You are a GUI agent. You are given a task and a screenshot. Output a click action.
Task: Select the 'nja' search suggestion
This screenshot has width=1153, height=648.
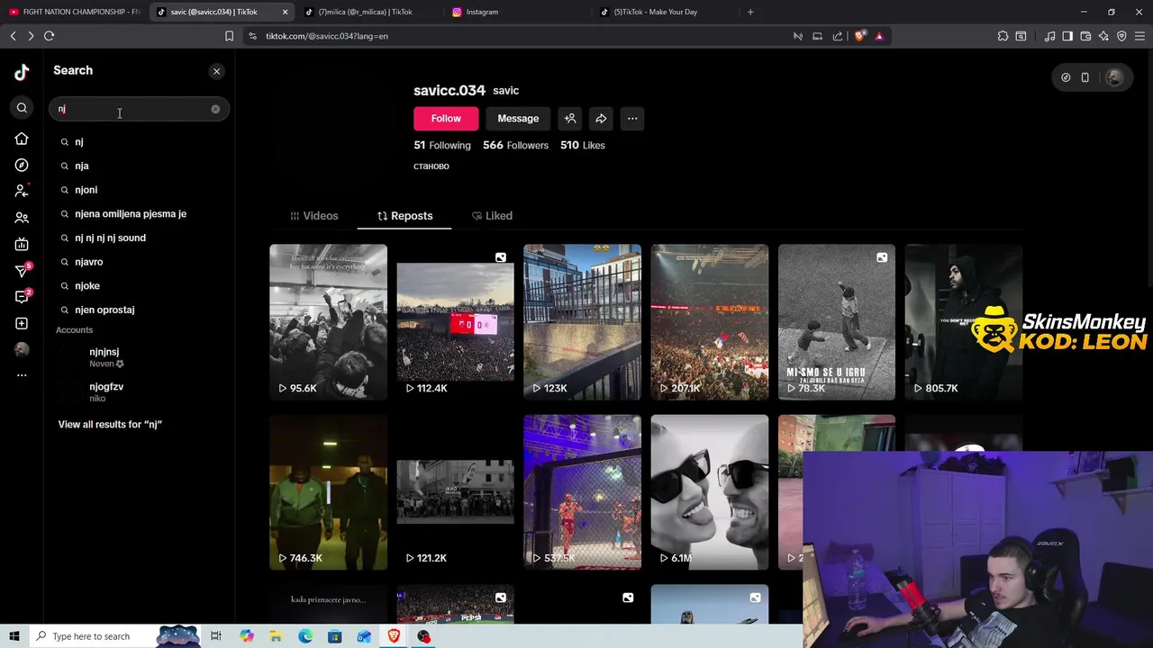138,166
